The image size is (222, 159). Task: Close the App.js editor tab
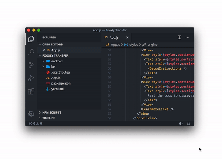point(127,37)
